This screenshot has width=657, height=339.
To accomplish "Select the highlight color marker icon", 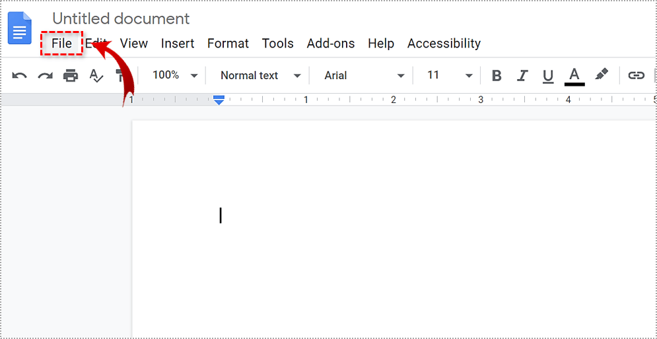I will coord(602,75).
